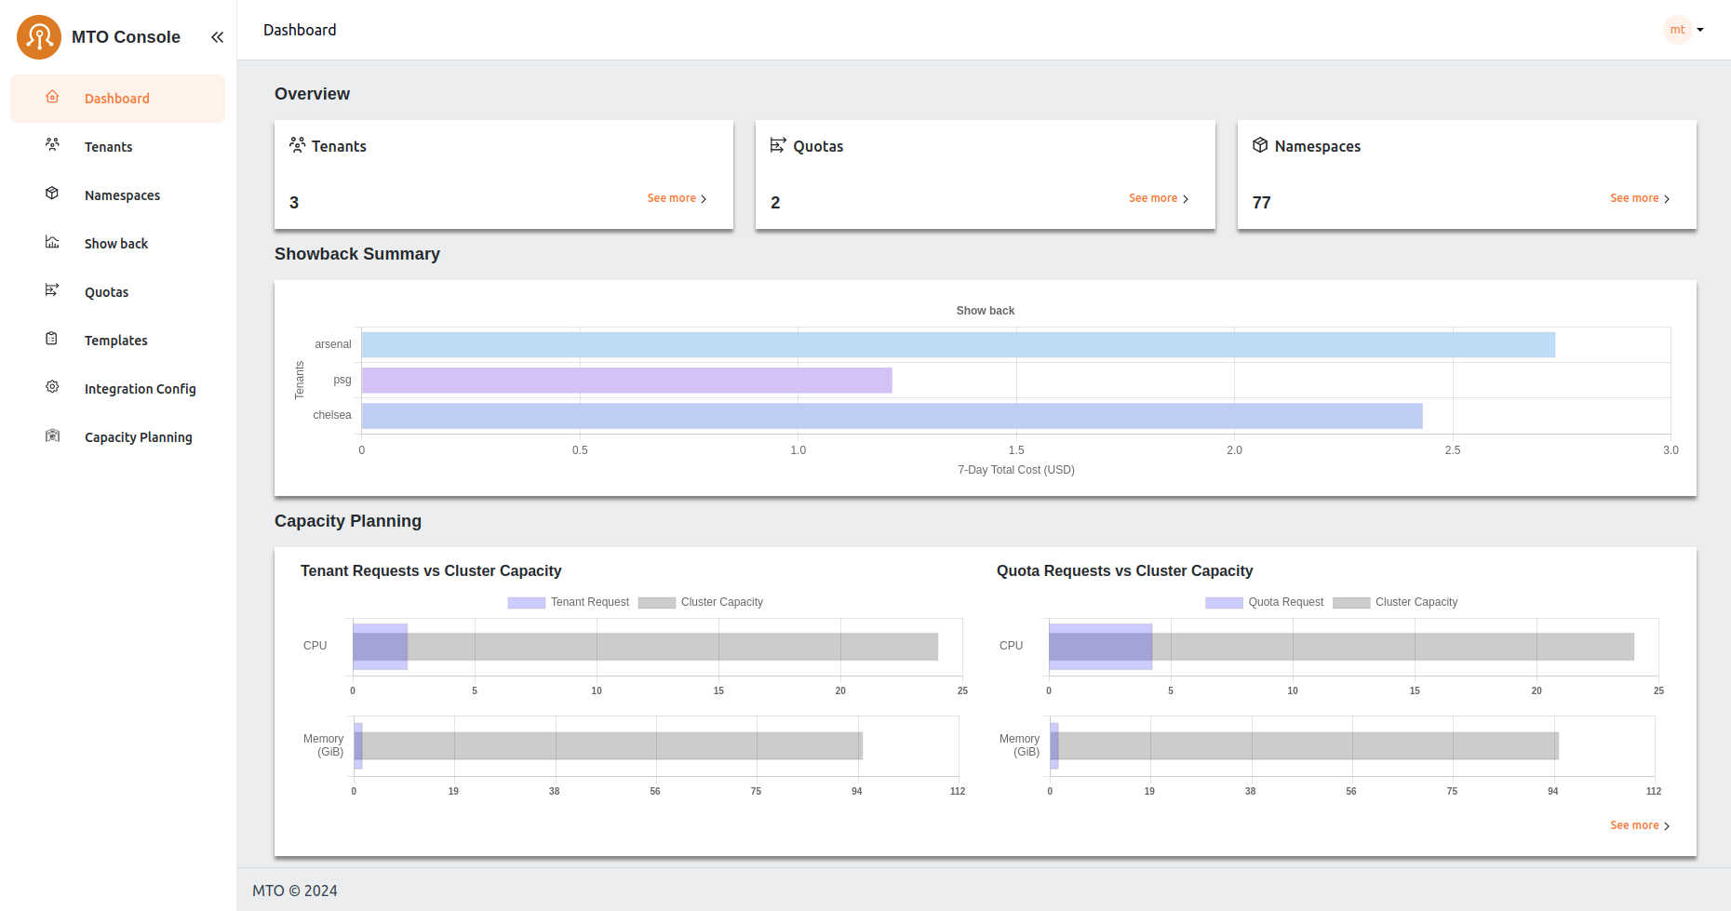Click See more on Quotas card
The height and width of the screenshot is (911, 1731).
pyautogui.click(x=1158, y=198)
